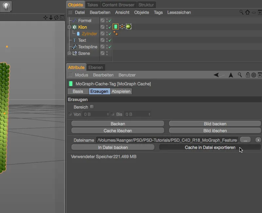Click the Object Manager grip handle icon

pyautogui.click(x=70, y=12)
